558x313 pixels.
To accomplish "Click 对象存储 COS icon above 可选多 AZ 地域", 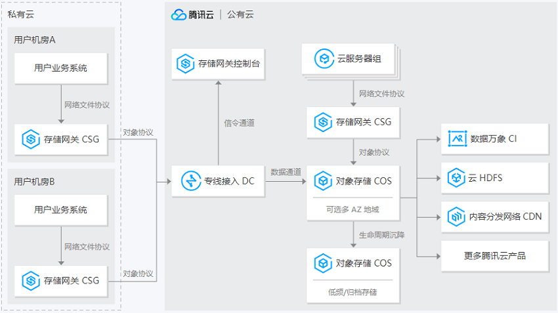I will point(323,180).
